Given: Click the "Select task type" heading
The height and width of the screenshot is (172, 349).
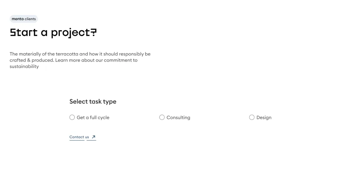Looking at the screenshot, I should pos(93,101).
